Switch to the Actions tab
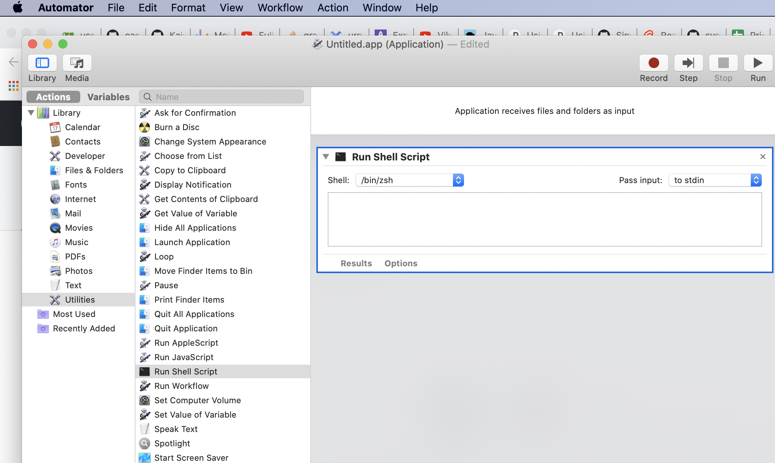 53,97
